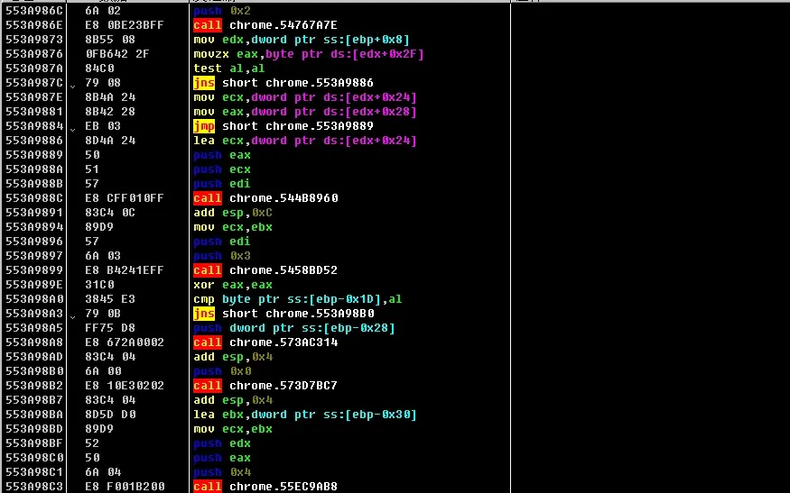Click call chrome.544B8960 instruction
790x493 pixels.
(x=265, y=198)
